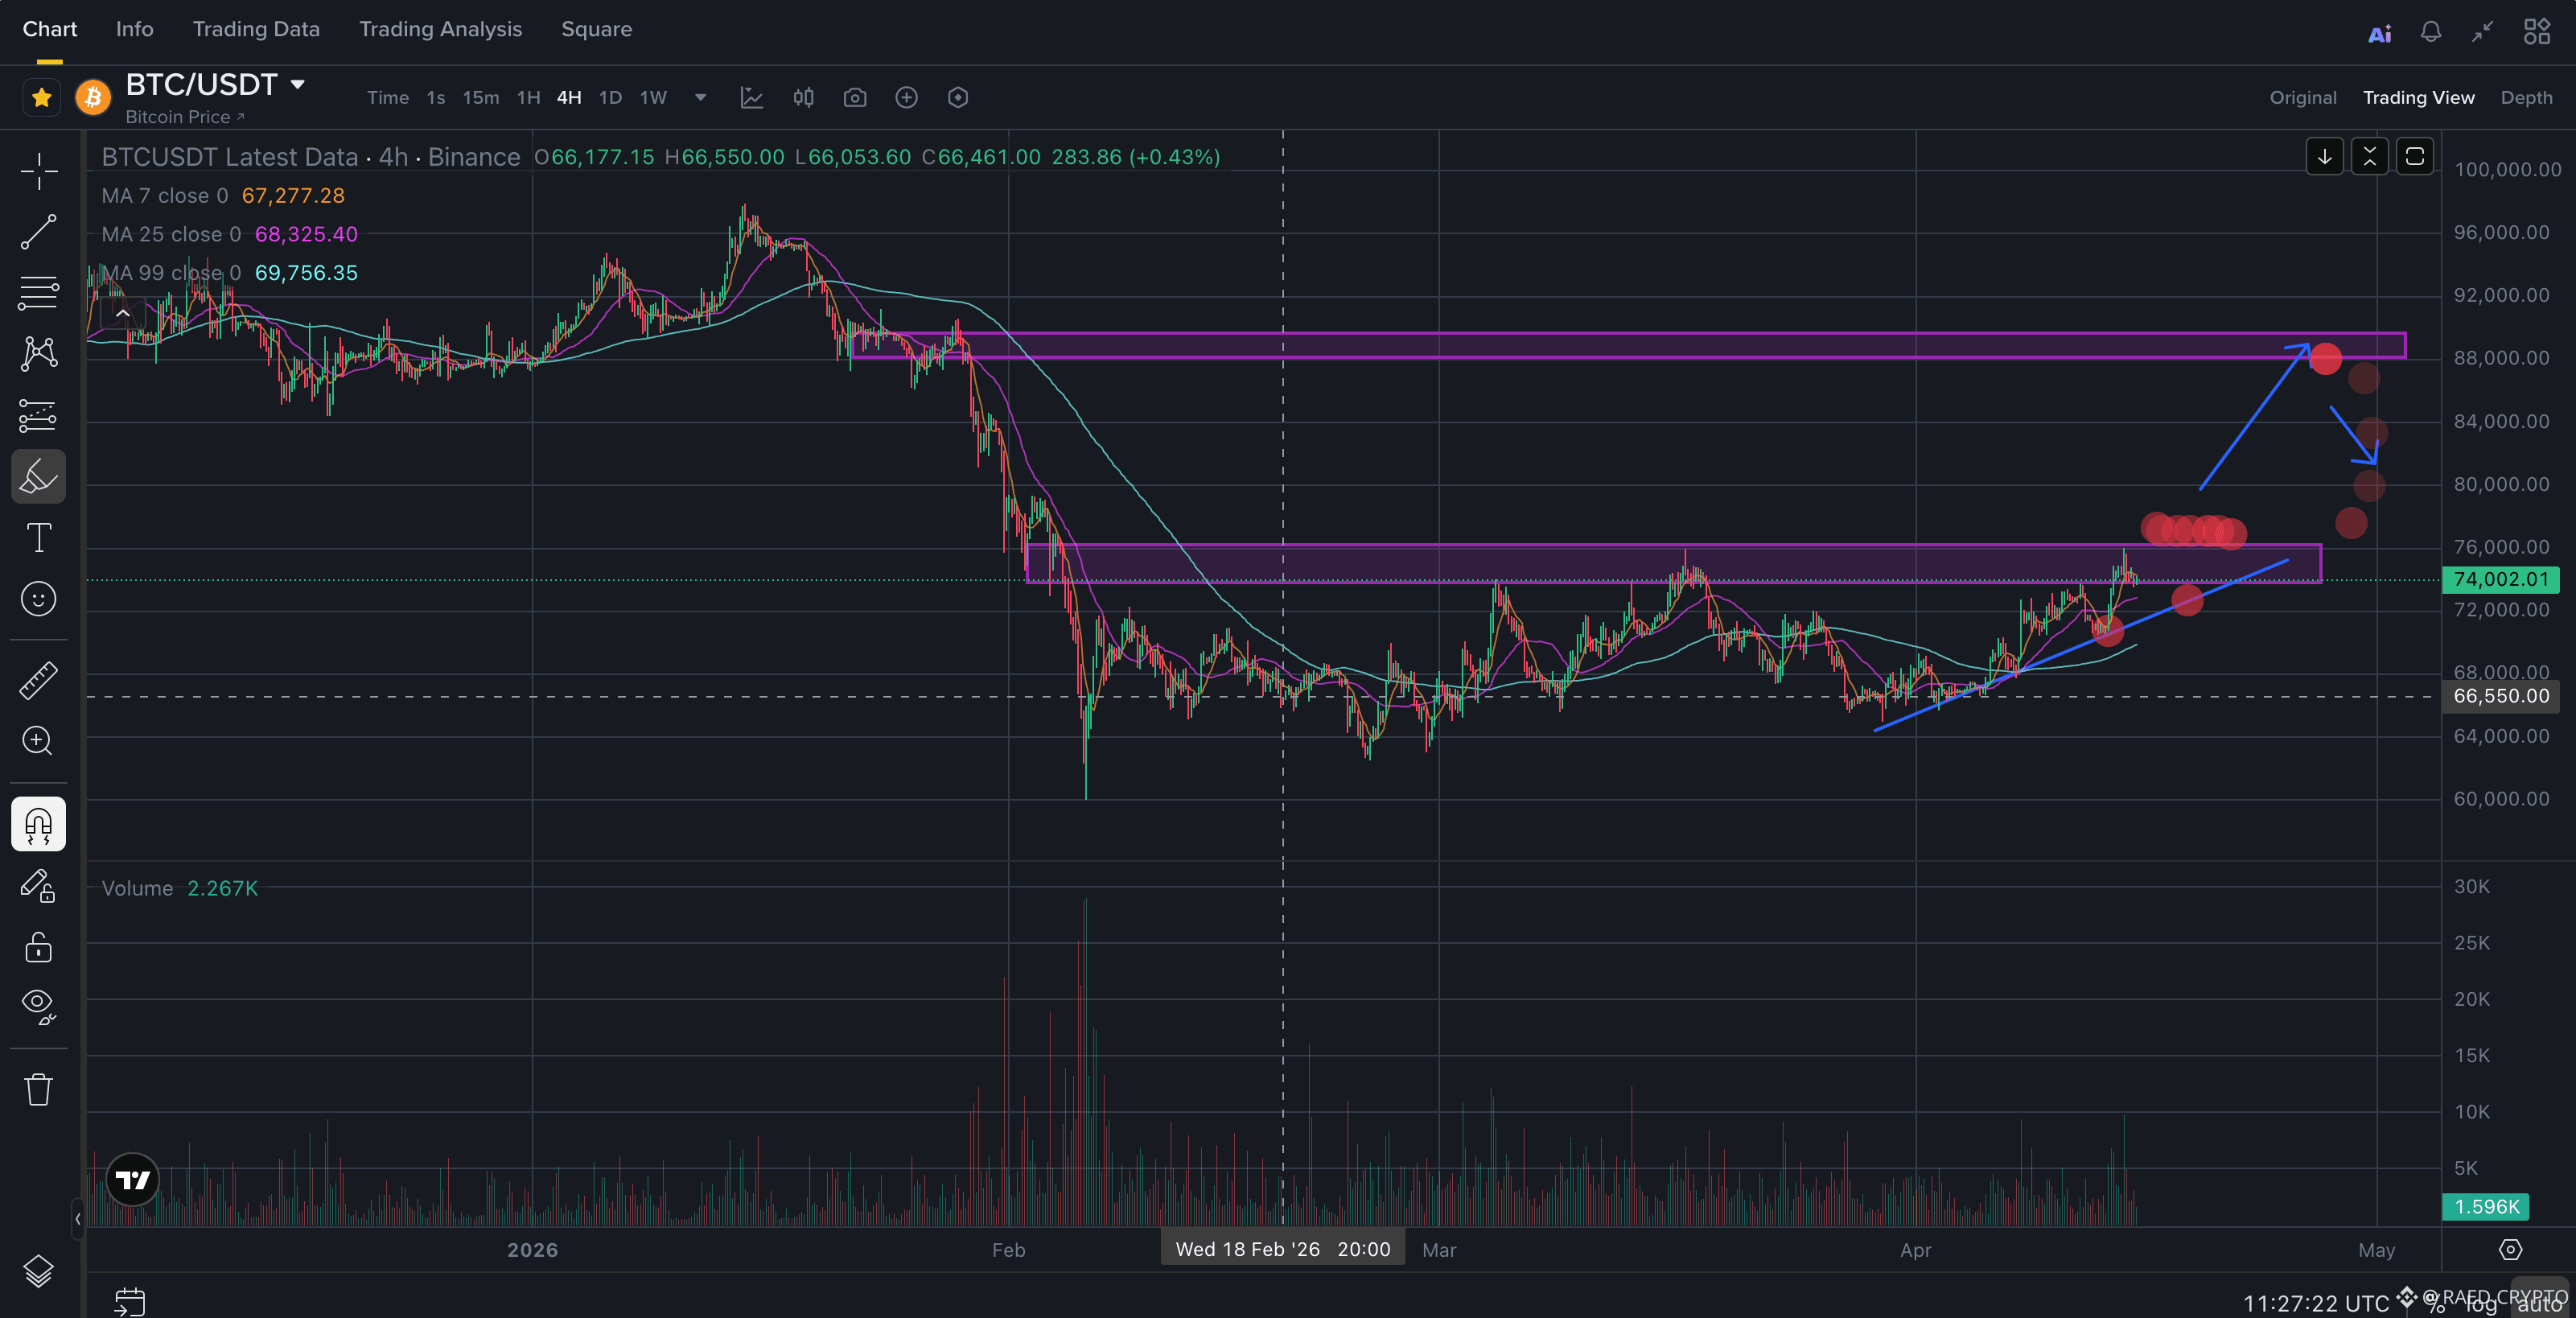Toggle stay in drawing mode

[x=39, y=886]
